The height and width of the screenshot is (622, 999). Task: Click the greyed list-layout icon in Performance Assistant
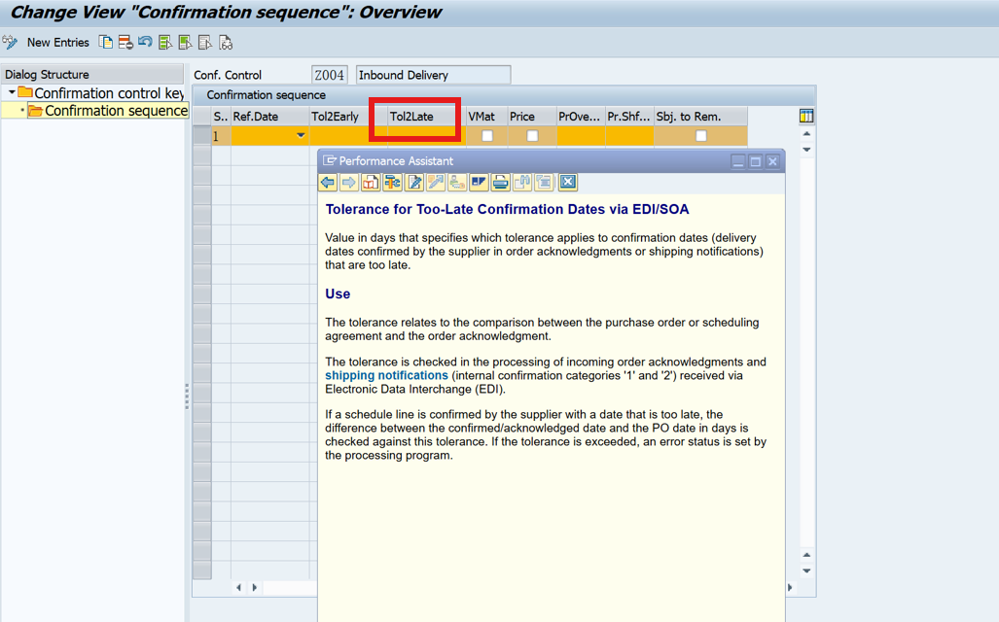click(x=544, y=183)
